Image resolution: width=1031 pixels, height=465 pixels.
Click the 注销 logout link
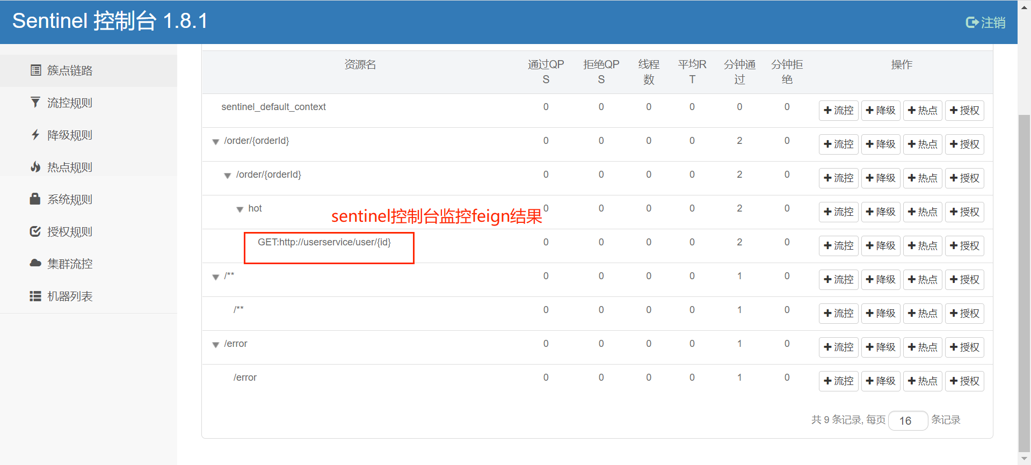[x=986, y=23]
